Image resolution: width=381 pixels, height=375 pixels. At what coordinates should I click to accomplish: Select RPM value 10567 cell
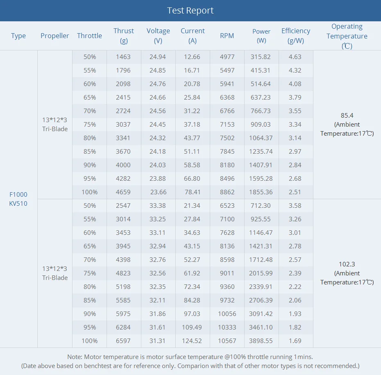click(x=227, y=341)
